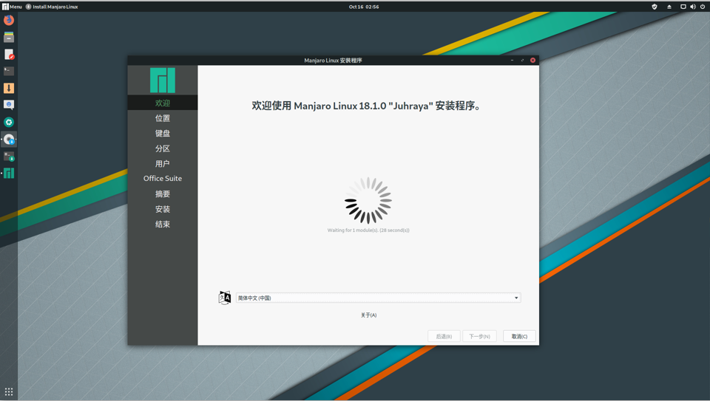Open the file manager dock icon

point(9,37)
